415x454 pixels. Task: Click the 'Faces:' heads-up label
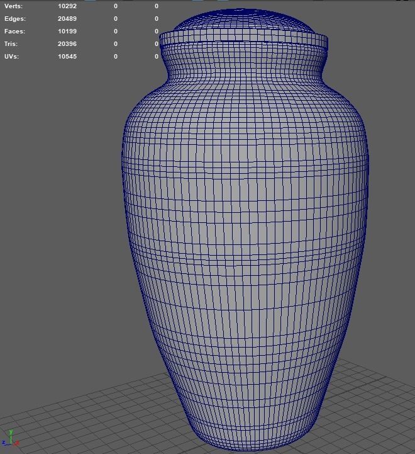(x=14, y=31)
